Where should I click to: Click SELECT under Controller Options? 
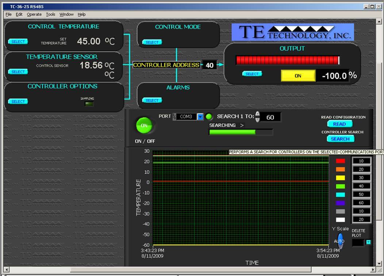pyautogui.click(x=18, y=101)
